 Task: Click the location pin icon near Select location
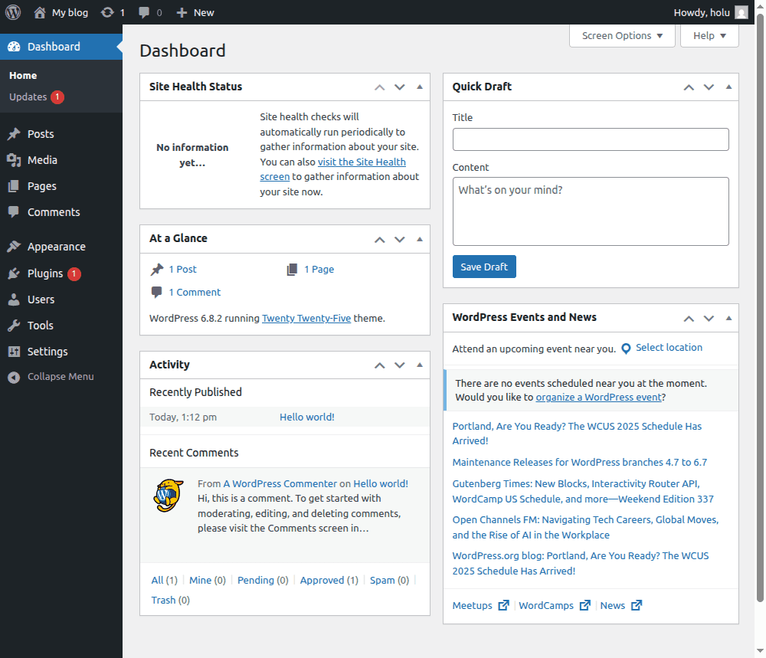(x=626, y=349)
